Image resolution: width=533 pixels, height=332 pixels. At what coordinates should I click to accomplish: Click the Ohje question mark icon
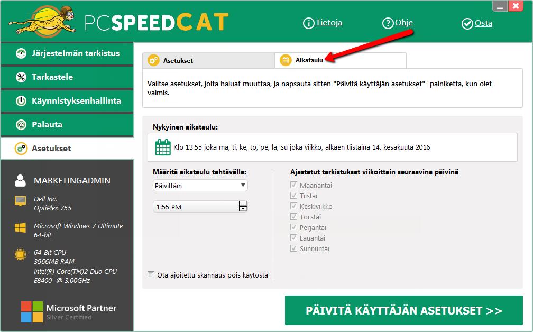point(388,23)
